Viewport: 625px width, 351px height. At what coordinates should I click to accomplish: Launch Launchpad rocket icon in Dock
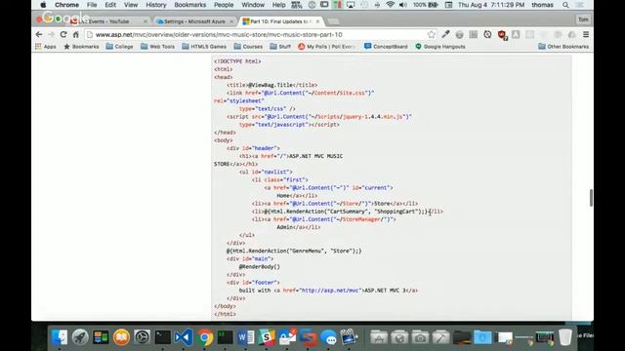(x=80, y=337)
